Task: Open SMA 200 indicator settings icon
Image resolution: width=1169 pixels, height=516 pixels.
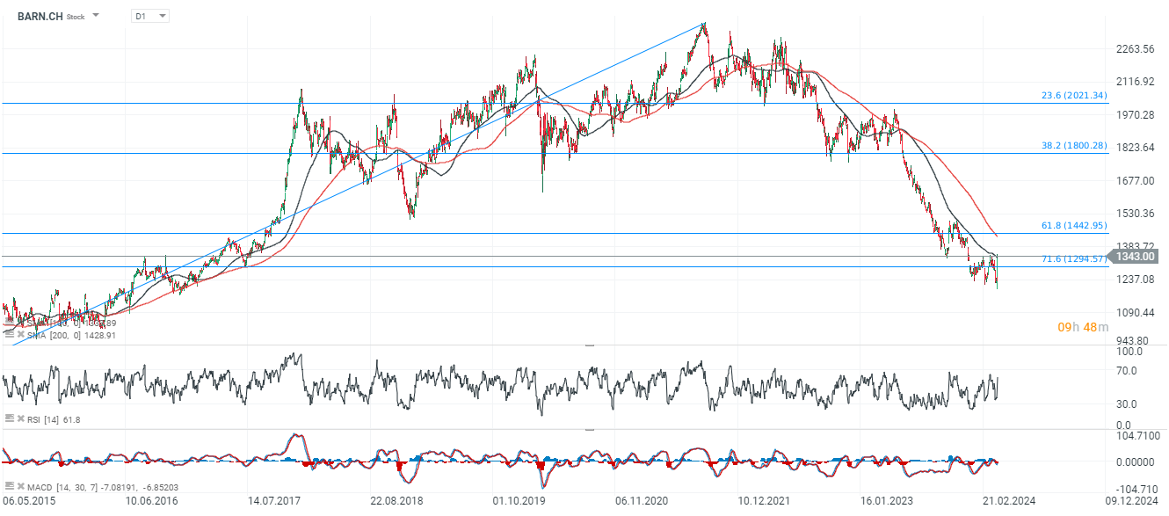Action: [9, 335]
